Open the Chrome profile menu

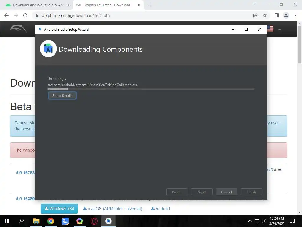(x=286, y=15)
